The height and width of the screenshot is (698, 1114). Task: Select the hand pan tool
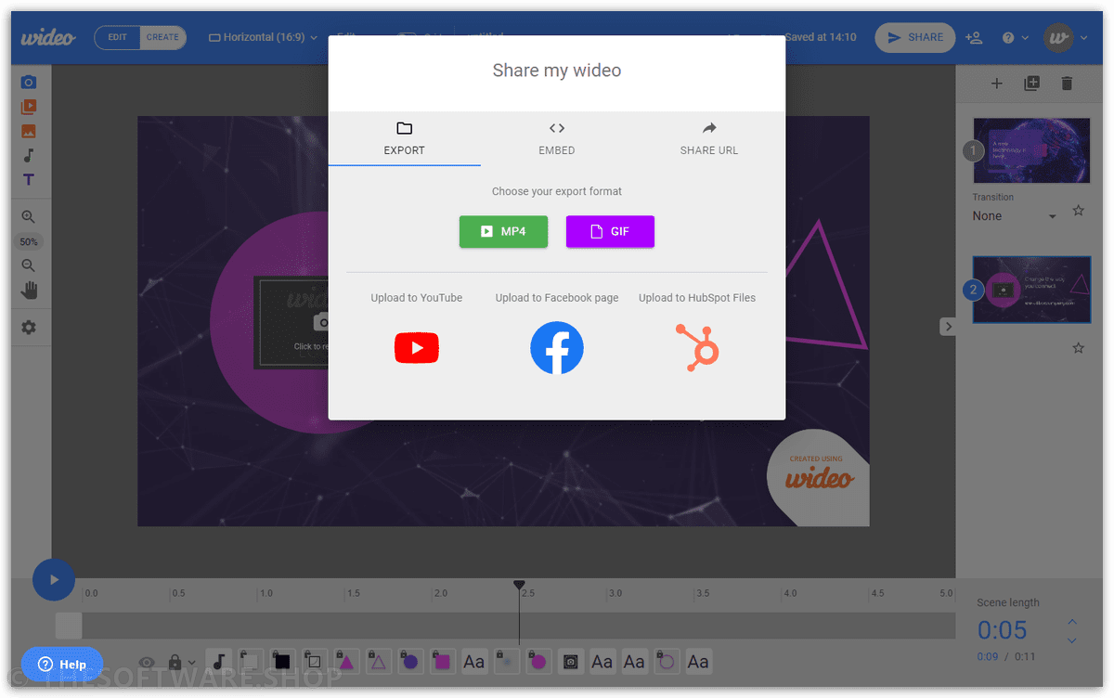click(x=29, y=291)
